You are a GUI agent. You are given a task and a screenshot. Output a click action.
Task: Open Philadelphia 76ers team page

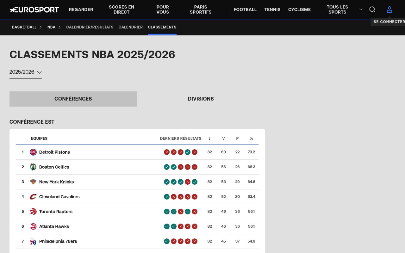click(58, 241)
